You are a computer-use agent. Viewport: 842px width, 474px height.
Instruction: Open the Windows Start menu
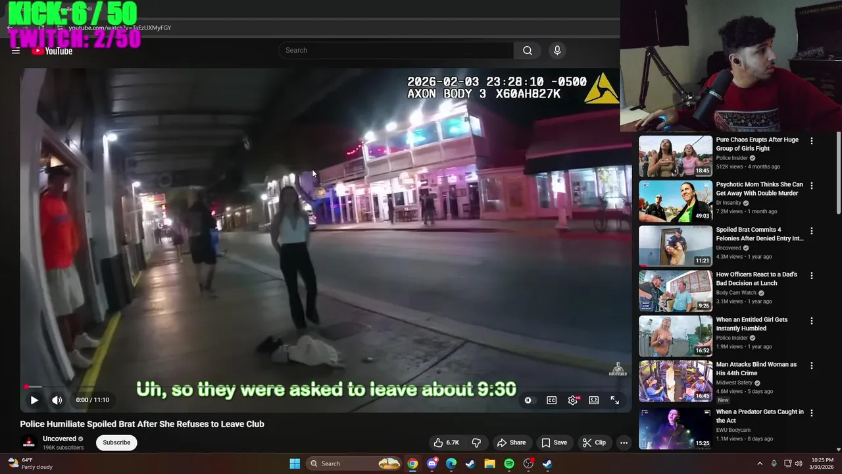click(295, 463)
